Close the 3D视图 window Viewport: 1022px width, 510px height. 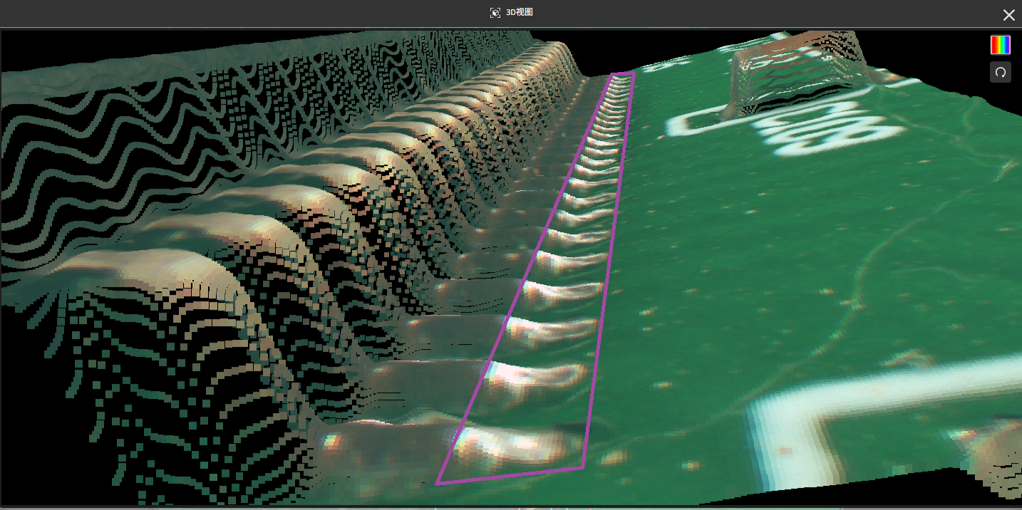(x=1008, y=15)
